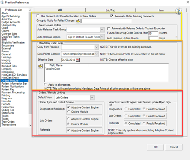This screenshot has height=160, width=190.
Task: Click the Practice Preferences title icon
Action: 2,2
